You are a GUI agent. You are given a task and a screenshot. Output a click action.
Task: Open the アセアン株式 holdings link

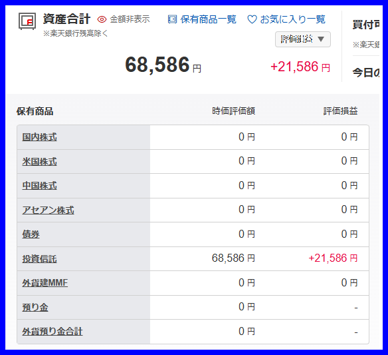tap(48, 210)
